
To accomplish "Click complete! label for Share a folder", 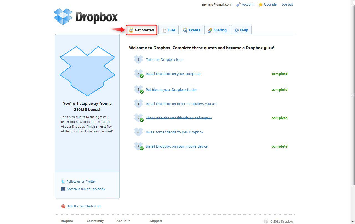I will point(280,118).
